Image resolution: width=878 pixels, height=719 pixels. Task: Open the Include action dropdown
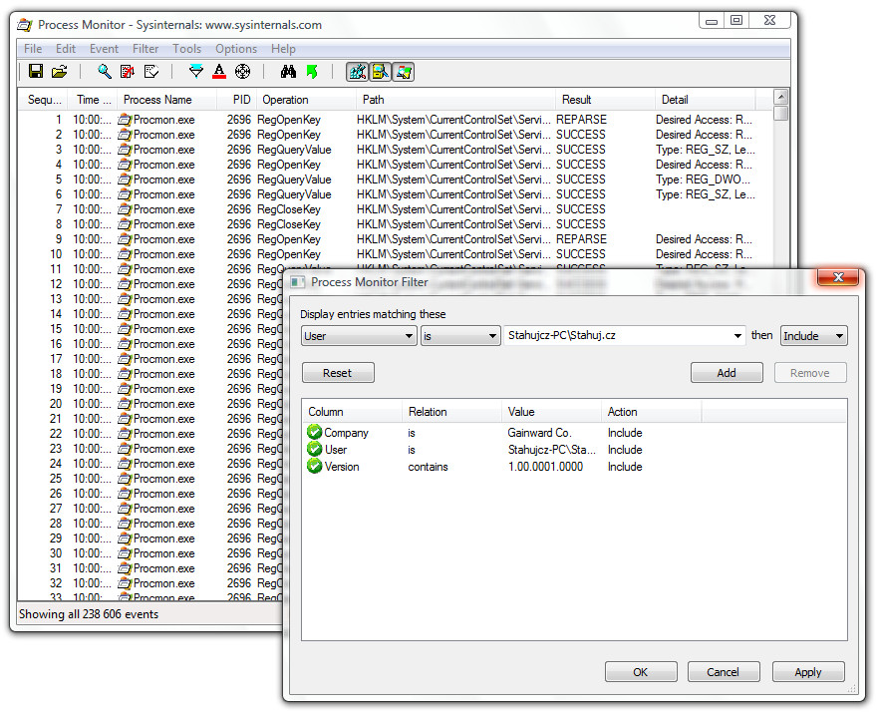tap(813, 336)
